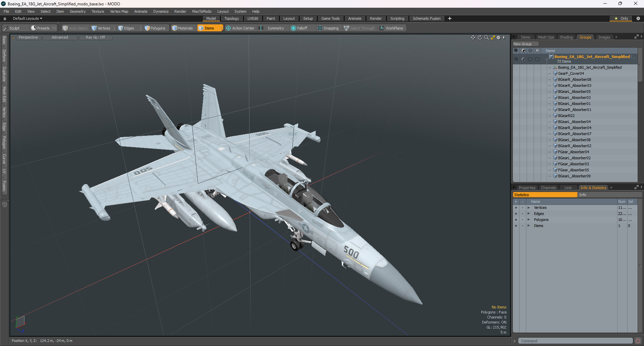
Task: Add a new tab to Groups panel
Action: point(616,37)
